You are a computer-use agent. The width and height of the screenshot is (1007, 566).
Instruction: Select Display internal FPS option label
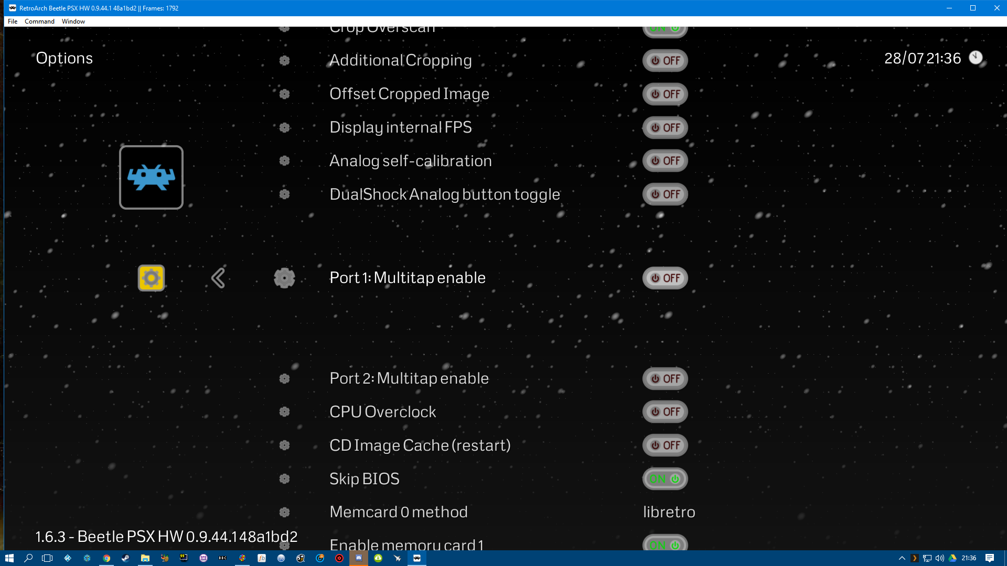[401, 127]
